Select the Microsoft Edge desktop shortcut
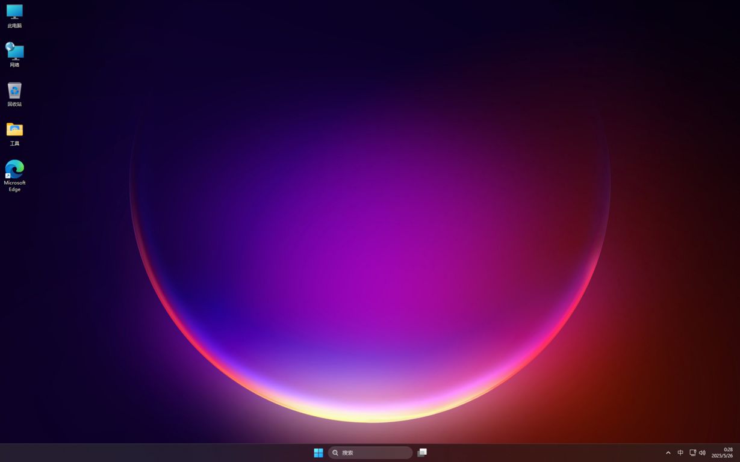The height and width of the screenshot is (462, 740). point(14,176)
